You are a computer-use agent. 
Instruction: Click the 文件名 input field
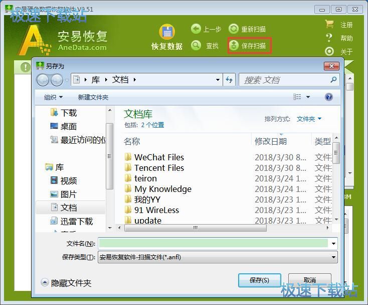coord(214,243)
